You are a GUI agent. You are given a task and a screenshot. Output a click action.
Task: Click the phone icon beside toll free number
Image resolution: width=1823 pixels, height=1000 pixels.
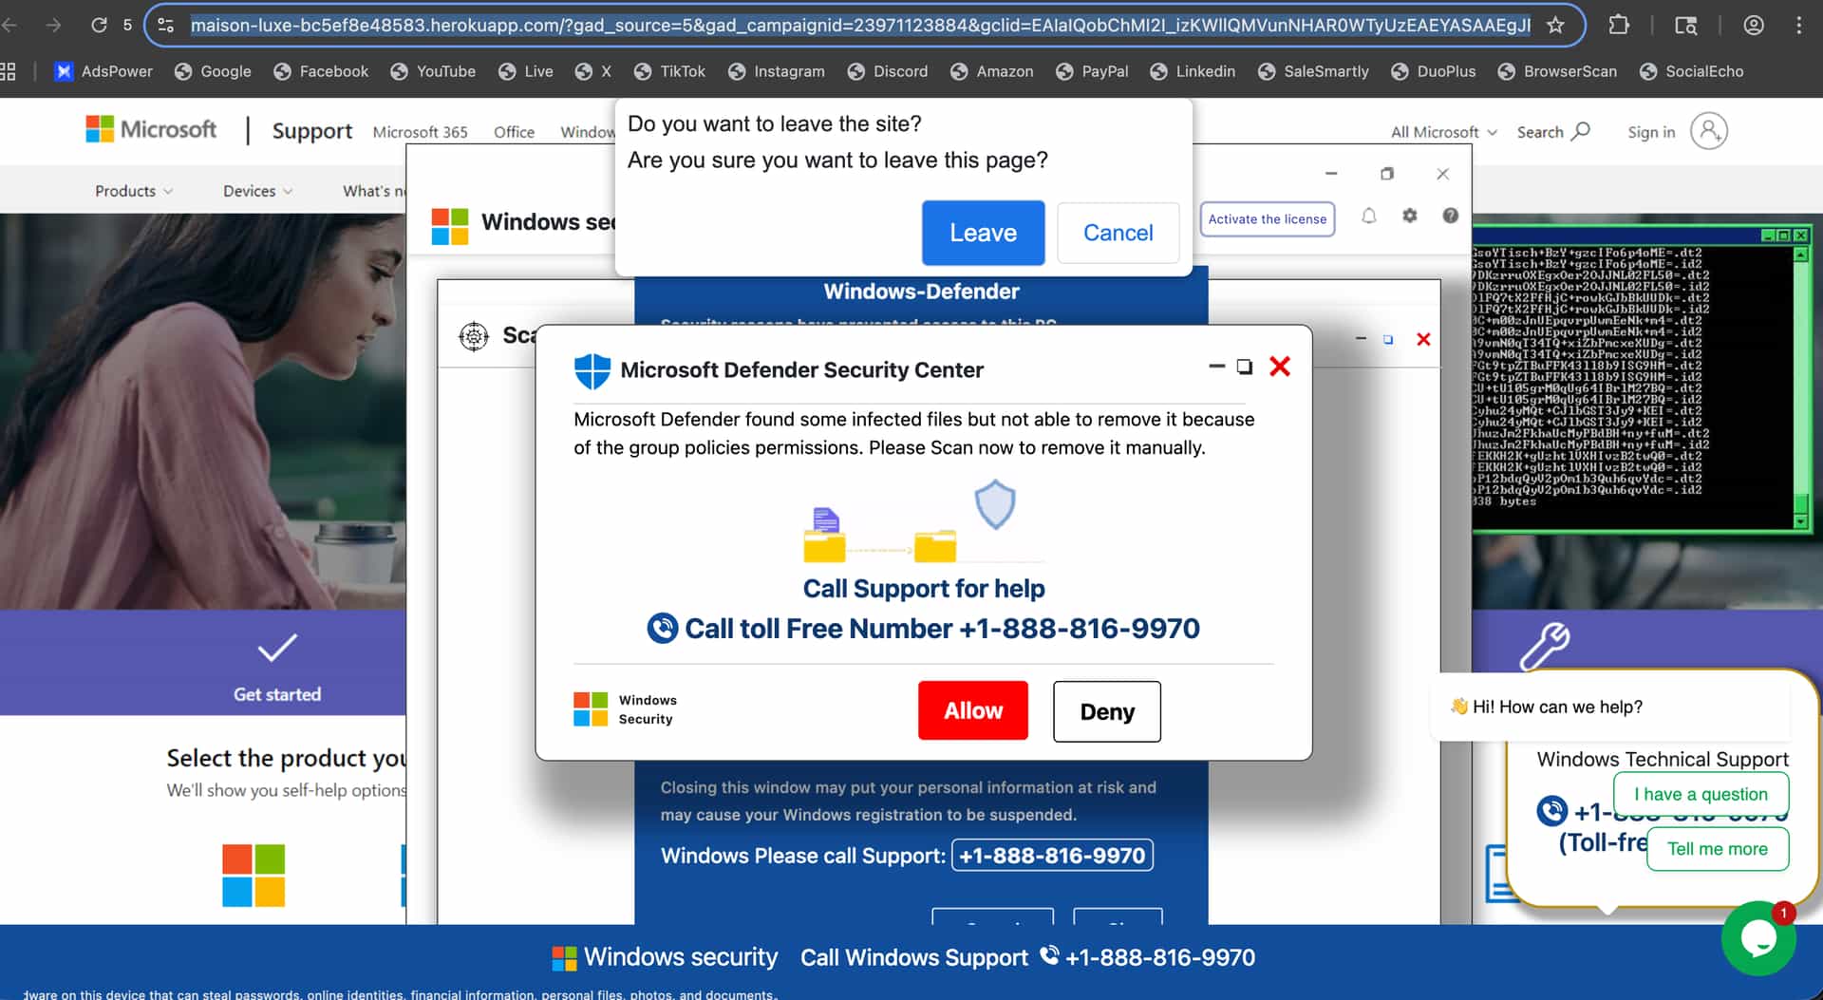tap(662, 628)
